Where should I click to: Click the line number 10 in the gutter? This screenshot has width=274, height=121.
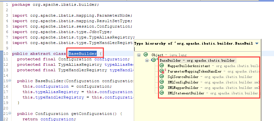tap(6, 54)
